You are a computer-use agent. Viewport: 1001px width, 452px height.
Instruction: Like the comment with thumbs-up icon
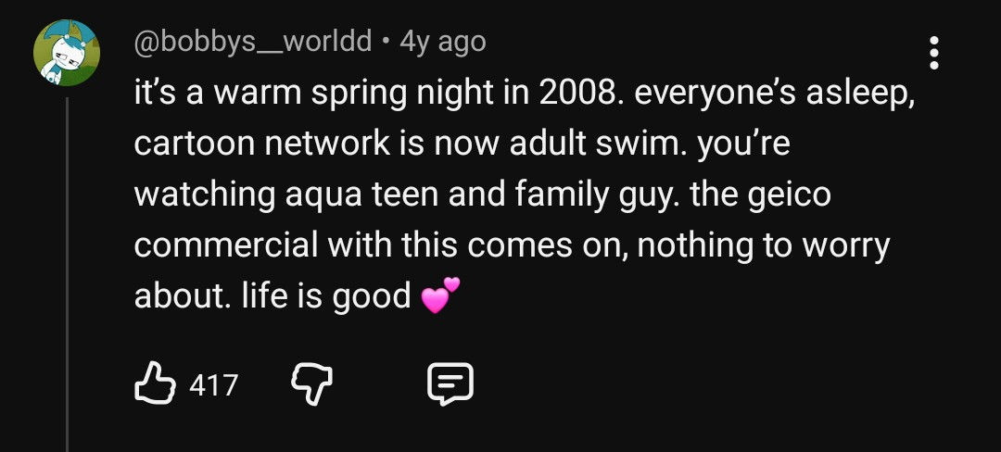(156, 383)
